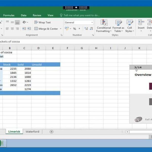Select cell containing 1274

point(24,89)
